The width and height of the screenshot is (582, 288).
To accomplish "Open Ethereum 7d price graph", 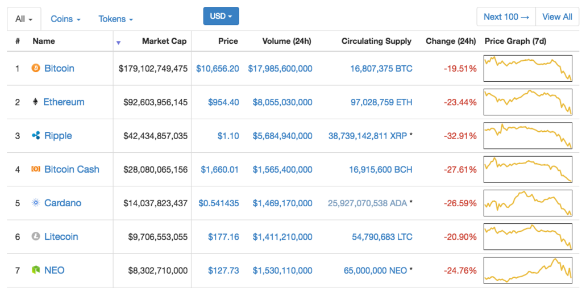I will pos(528,102).
